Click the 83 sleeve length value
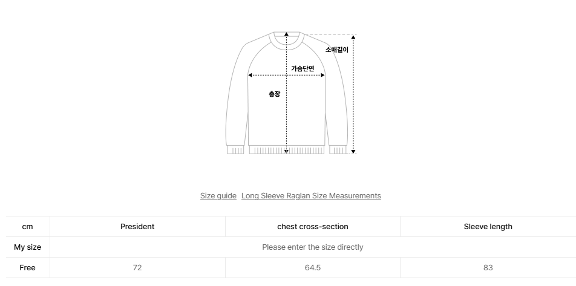The height and width of the screenshot is (286, 576). pos(488,268)
